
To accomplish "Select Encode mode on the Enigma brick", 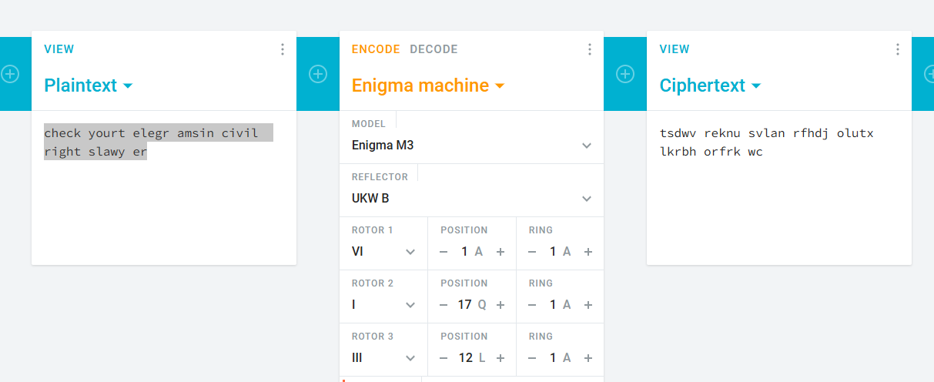I will coord(376,49).
